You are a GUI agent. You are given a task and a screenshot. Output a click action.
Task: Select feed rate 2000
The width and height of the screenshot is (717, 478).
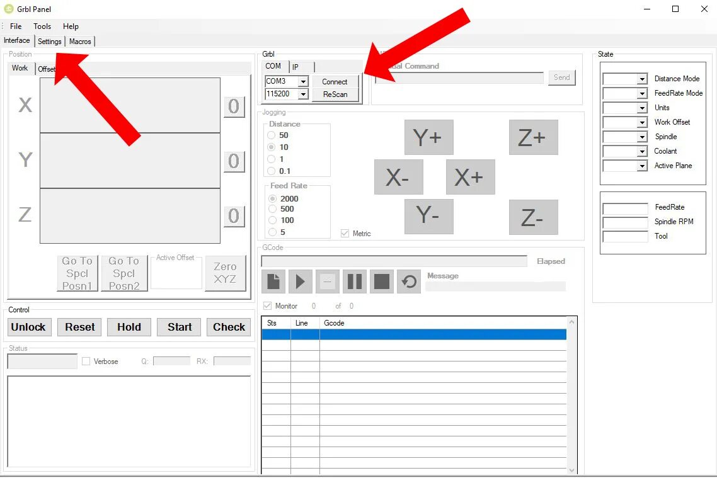click(273, 199)
